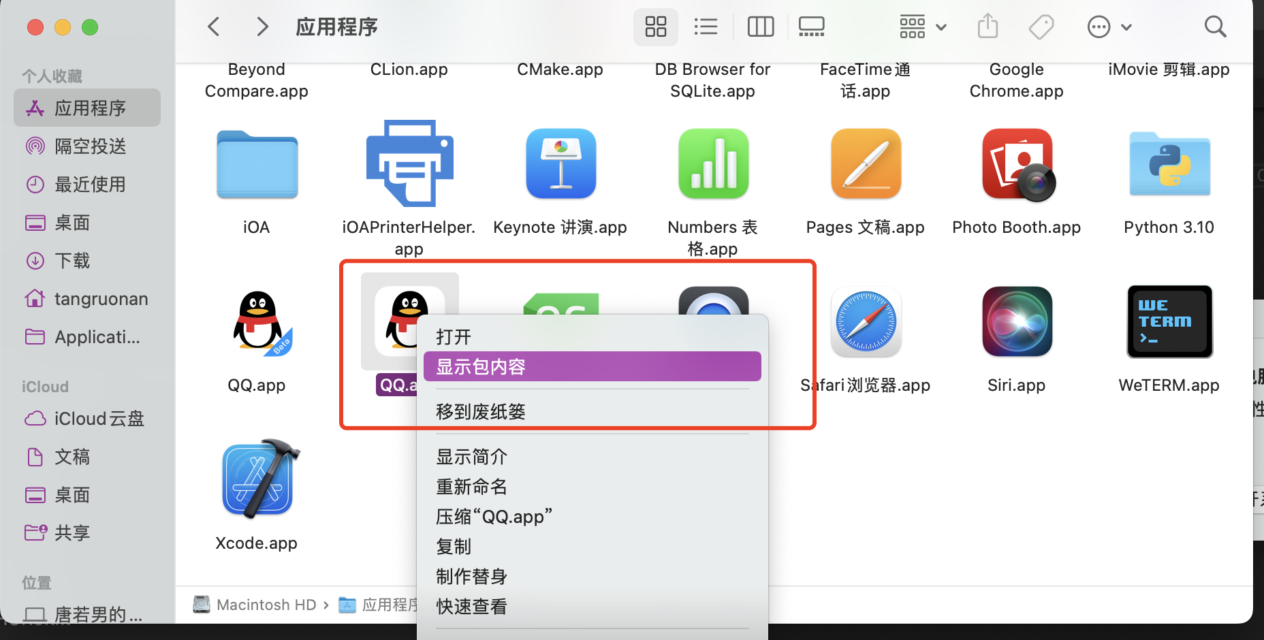1264x640 pixels.
Task: Open 隔空投送 in the sidebar
Action: [x=87, y=146]
